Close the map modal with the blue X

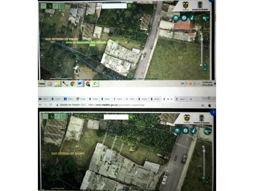[213, 112]
